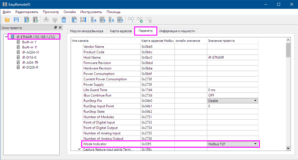Switch to the Карта адресов tab
This screenshot has height=160, width=298.
point(121,31)
